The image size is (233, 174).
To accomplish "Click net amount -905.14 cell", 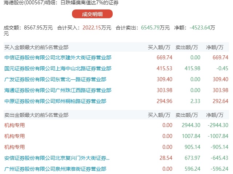I will [x=220, y=147].
